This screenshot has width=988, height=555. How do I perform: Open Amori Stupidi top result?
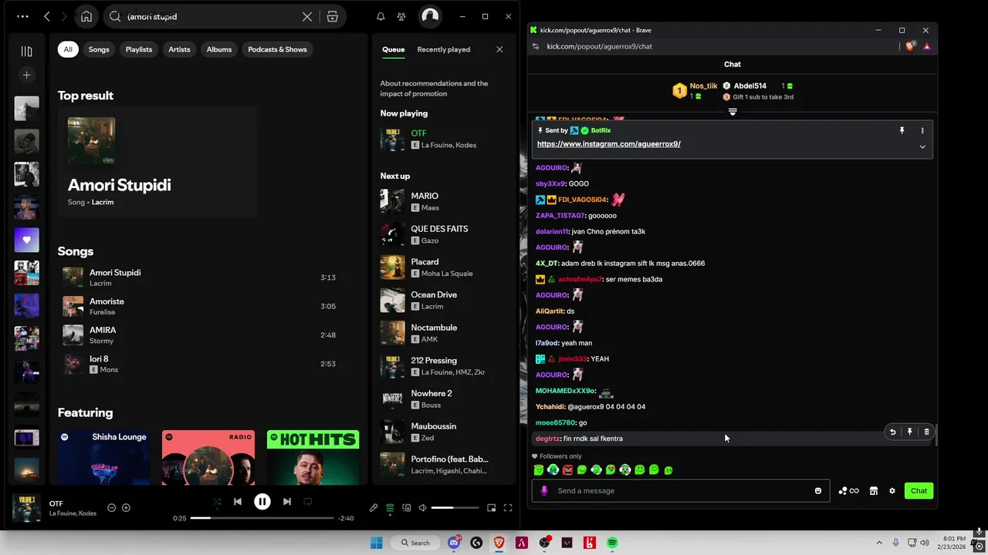(157, 162)
